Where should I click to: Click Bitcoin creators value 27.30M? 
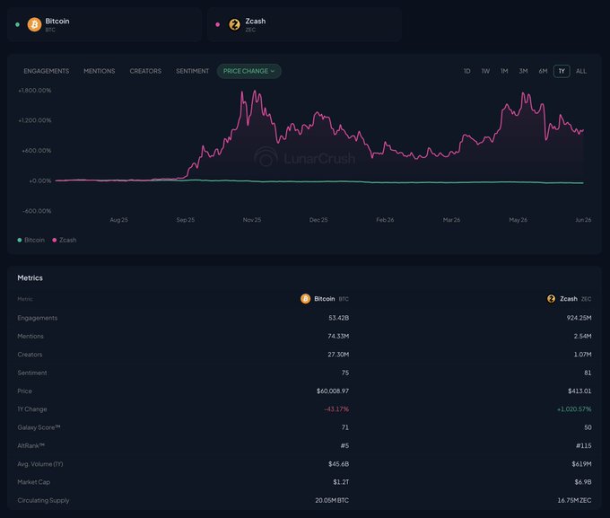(x=338, y=355)
